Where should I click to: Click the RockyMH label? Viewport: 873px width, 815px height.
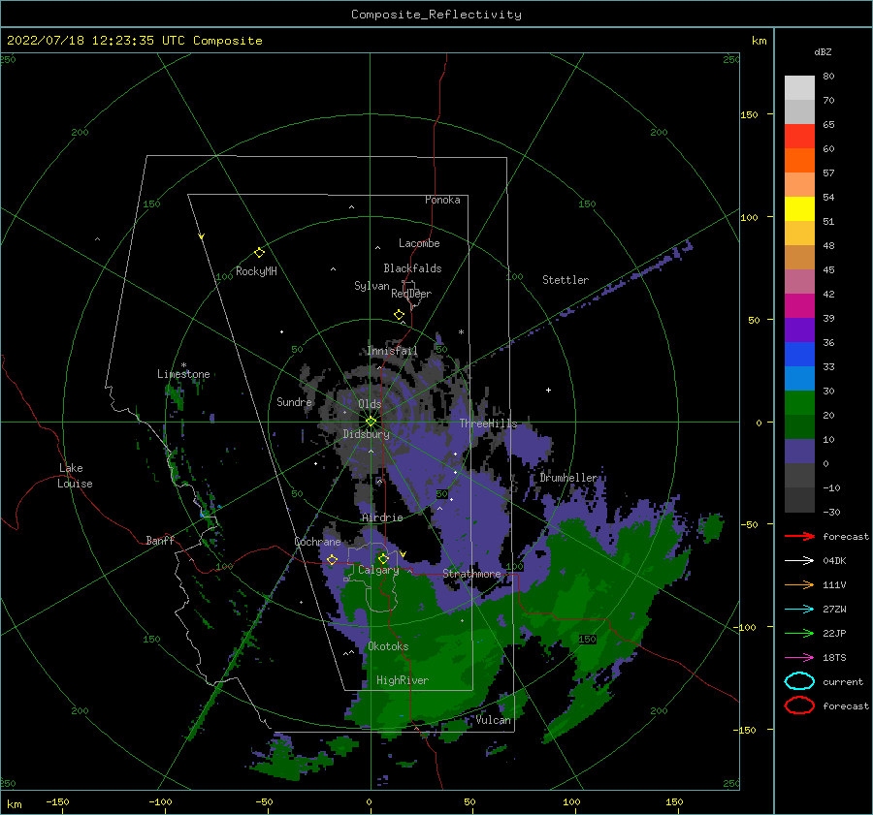(x=256, y=271)
